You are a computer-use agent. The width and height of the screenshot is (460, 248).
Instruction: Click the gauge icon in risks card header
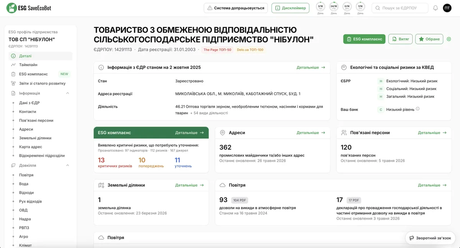pyautogui.click(x=344, y=67)
